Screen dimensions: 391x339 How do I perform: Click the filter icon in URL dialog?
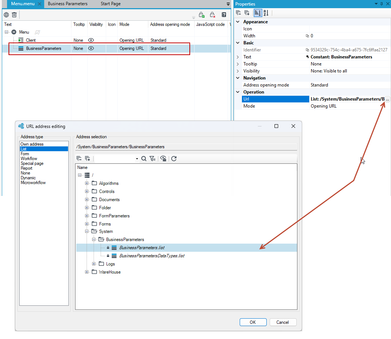point(152,159)
